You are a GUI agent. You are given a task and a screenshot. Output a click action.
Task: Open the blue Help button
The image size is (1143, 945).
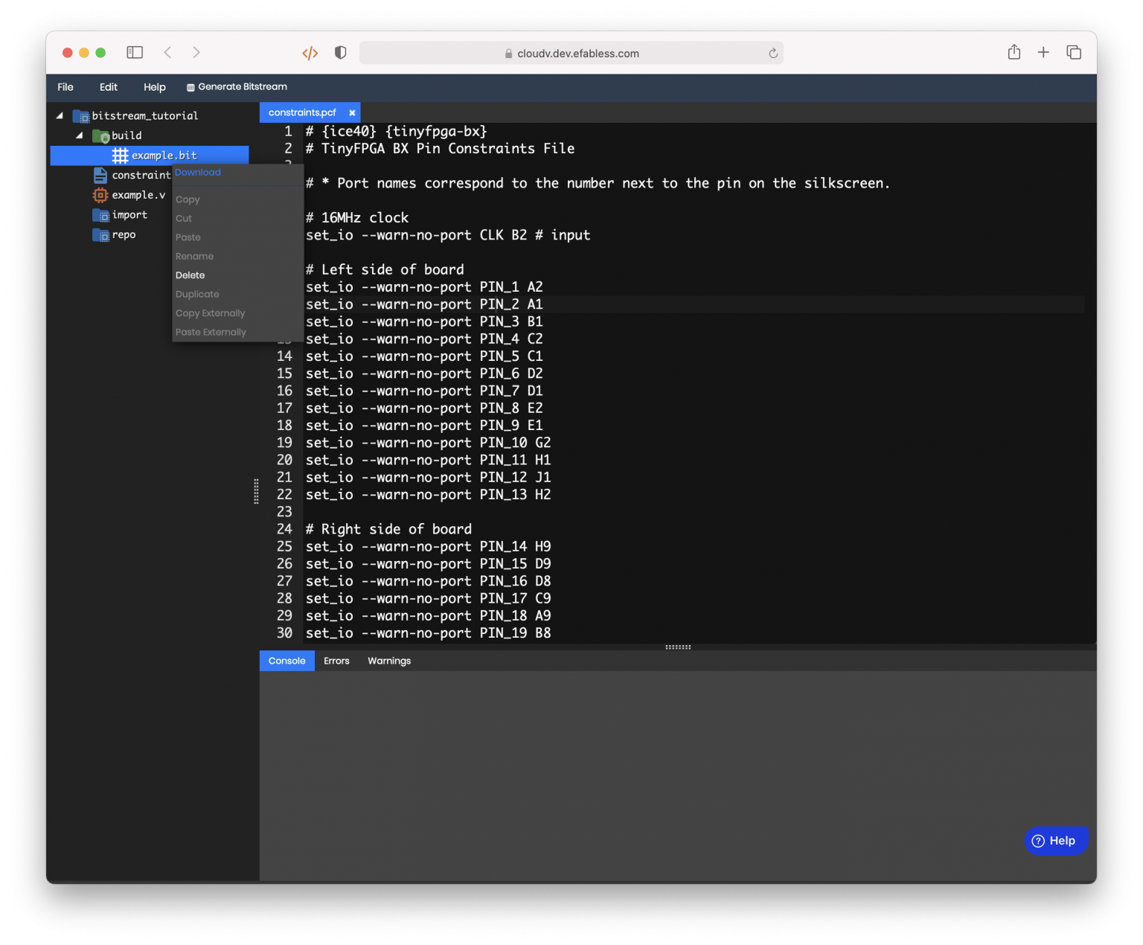tap(1056, 841)
